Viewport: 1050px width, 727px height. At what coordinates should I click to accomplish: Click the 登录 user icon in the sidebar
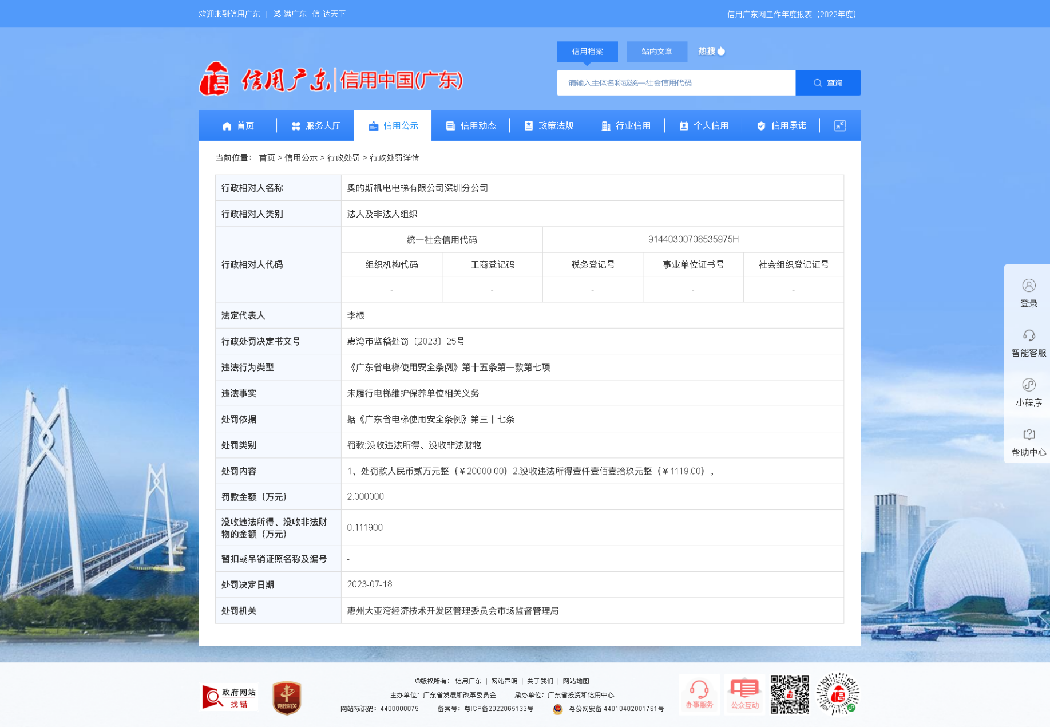tap(1029, 285)
